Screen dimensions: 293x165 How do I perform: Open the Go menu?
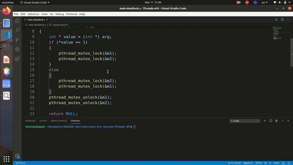tap(51, 14)
